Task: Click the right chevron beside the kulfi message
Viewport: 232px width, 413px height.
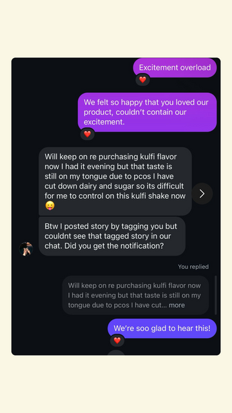Action: point(202,194)
